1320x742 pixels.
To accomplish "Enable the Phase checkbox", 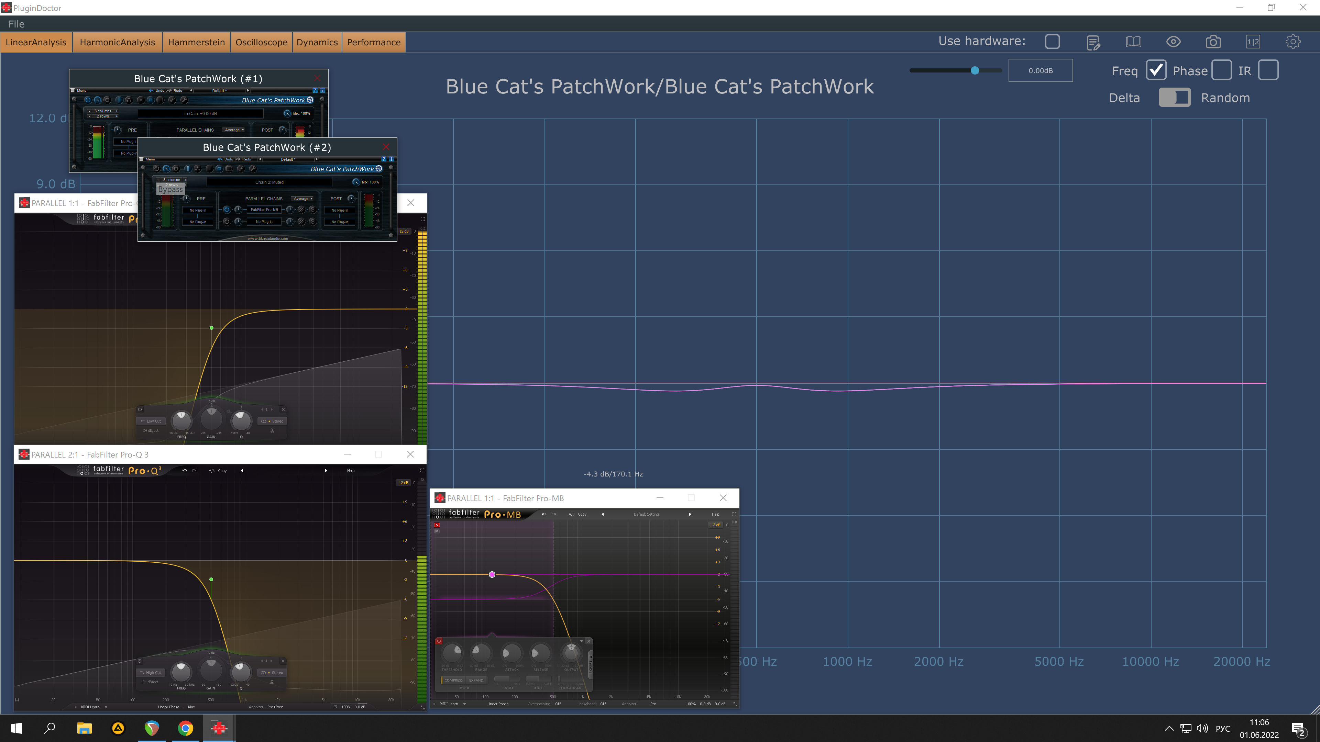I will (x=1221, y=70).
